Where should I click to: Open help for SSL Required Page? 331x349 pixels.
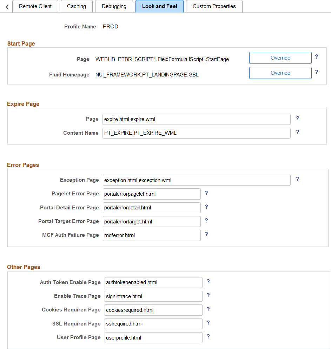click(x=208, y=323)
